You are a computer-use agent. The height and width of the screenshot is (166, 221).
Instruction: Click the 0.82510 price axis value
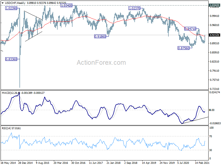pyautogui.click(x=215, y=61)
